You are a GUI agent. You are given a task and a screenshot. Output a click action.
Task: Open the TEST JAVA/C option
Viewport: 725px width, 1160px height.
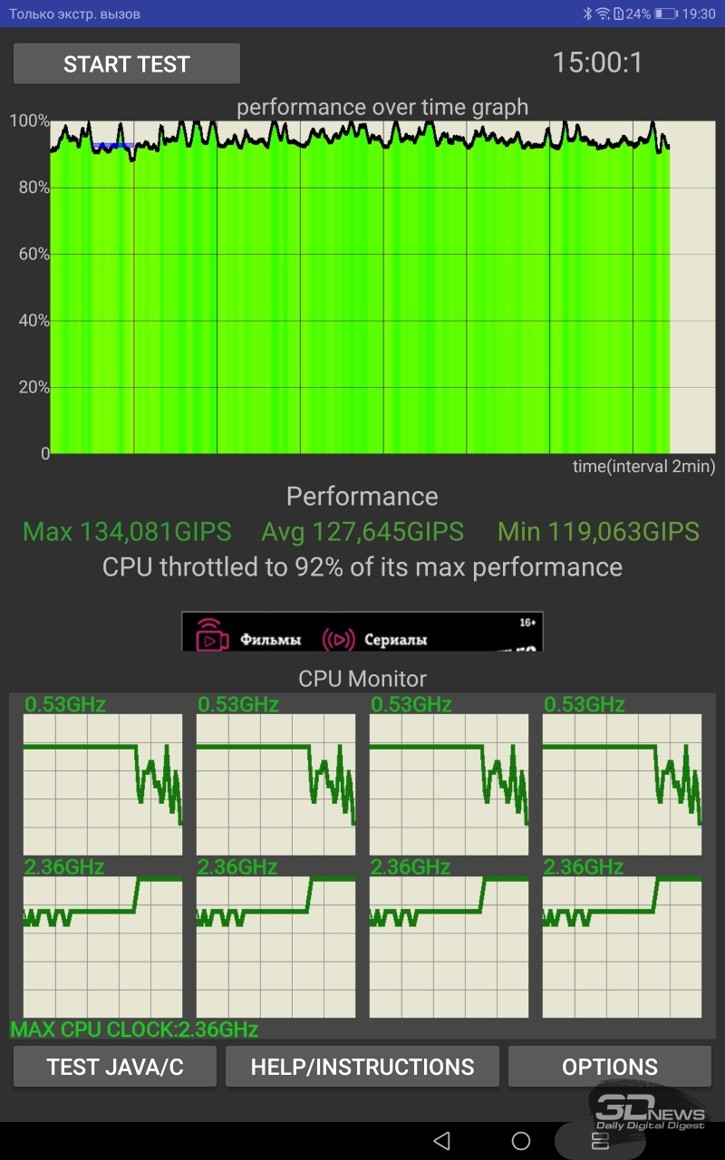point(115,1067)
